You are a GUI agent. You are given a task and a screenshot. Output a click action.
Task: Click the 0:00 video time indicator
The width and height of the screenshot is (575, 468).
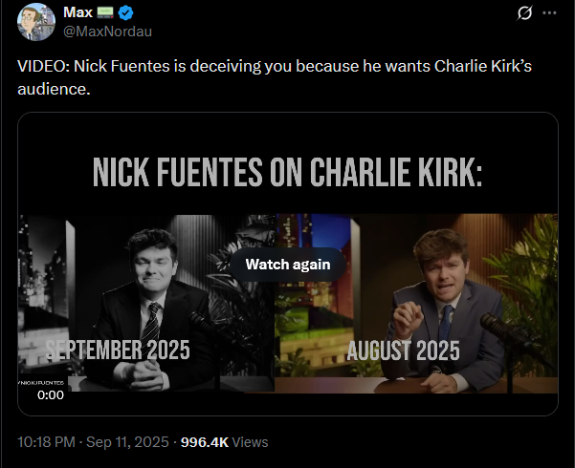50,394
